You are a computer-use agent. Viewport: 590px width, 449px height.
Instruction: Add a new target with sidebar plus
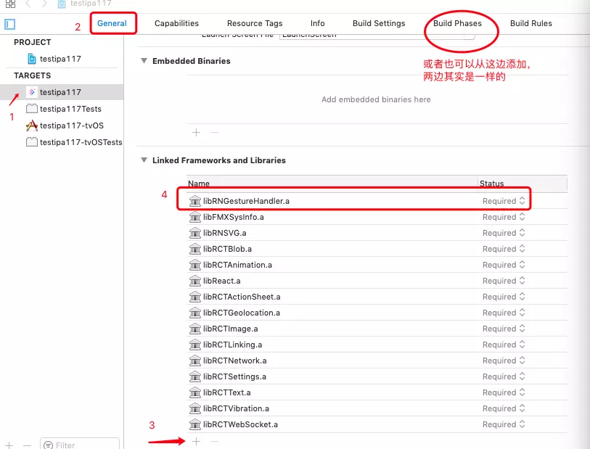[9, 445]
